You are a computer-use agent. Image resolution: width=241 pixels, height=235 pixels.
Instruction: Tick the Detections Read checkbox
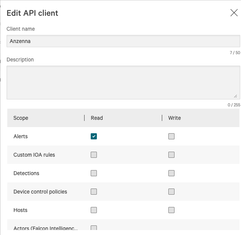tap(94, 173)
